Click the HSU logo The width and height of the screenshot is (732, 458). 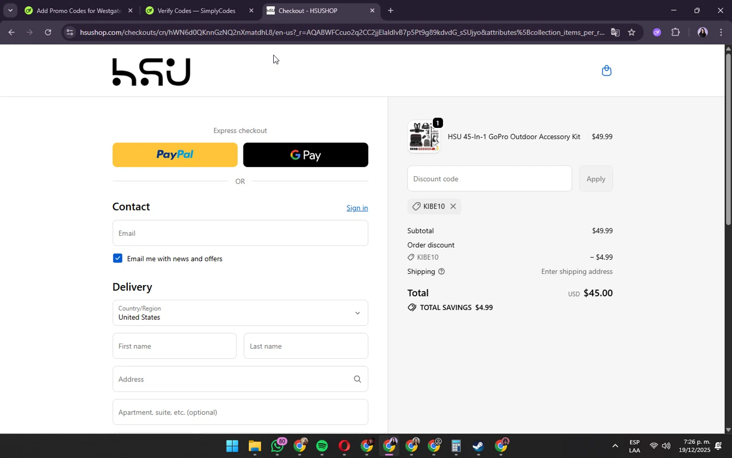point(151,72)
